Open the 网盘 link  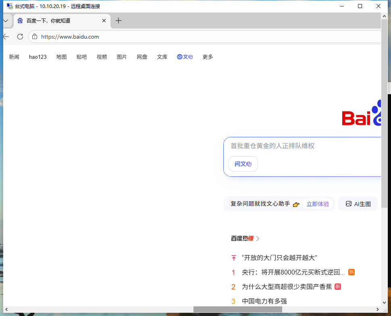click(x=142, y=57)
